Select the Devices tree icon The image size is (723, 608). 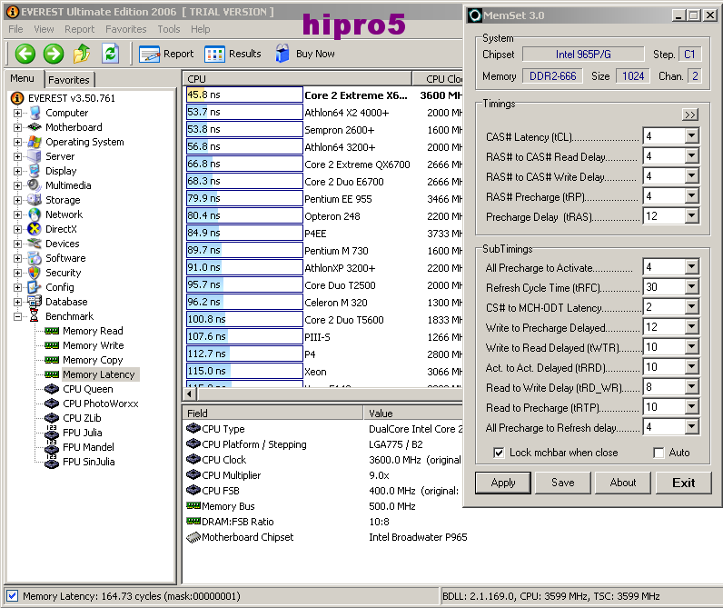click(x=35, y=244)
